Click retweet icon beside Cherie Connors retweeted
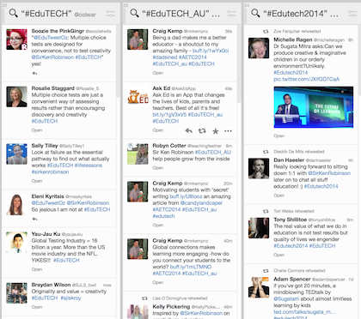 tap(266, 270)
